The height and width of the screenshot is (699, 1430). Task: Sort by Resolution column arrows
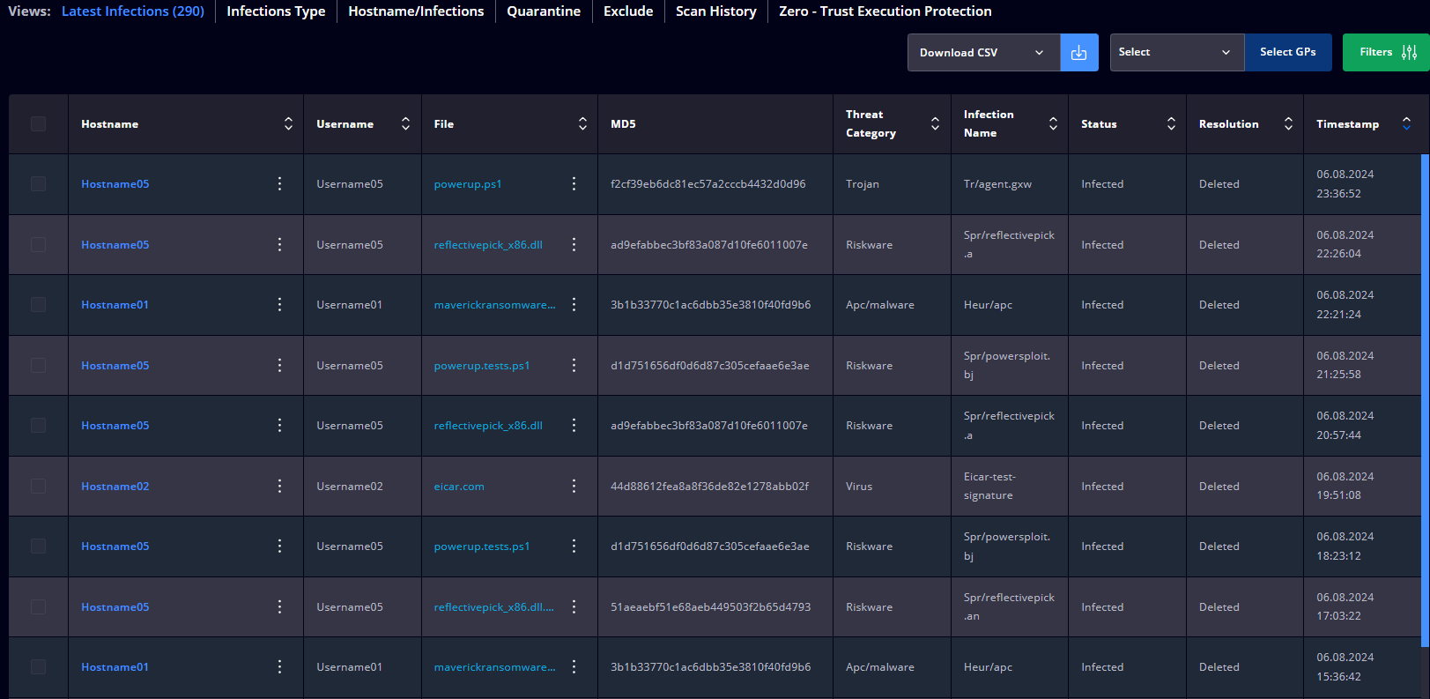tap(1288, 123)
